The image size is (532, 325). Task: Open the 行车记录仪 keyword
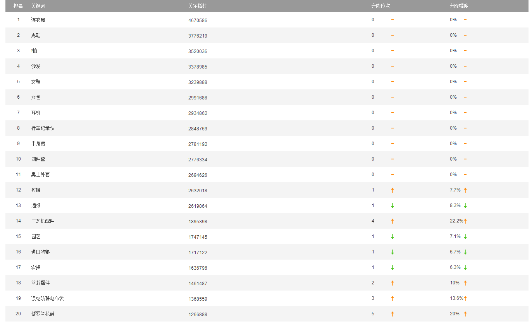coord(43,128)
